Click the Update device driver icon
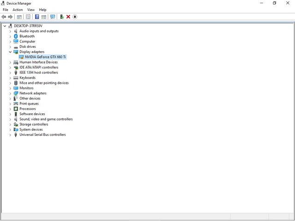 [x=62, y=17]
